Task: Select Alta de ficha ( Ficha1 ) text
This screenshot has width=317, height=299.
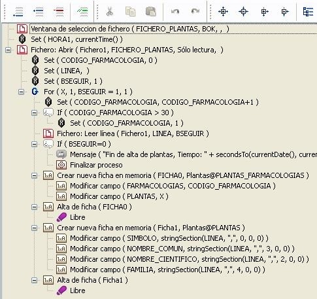Action: [92, 280]
